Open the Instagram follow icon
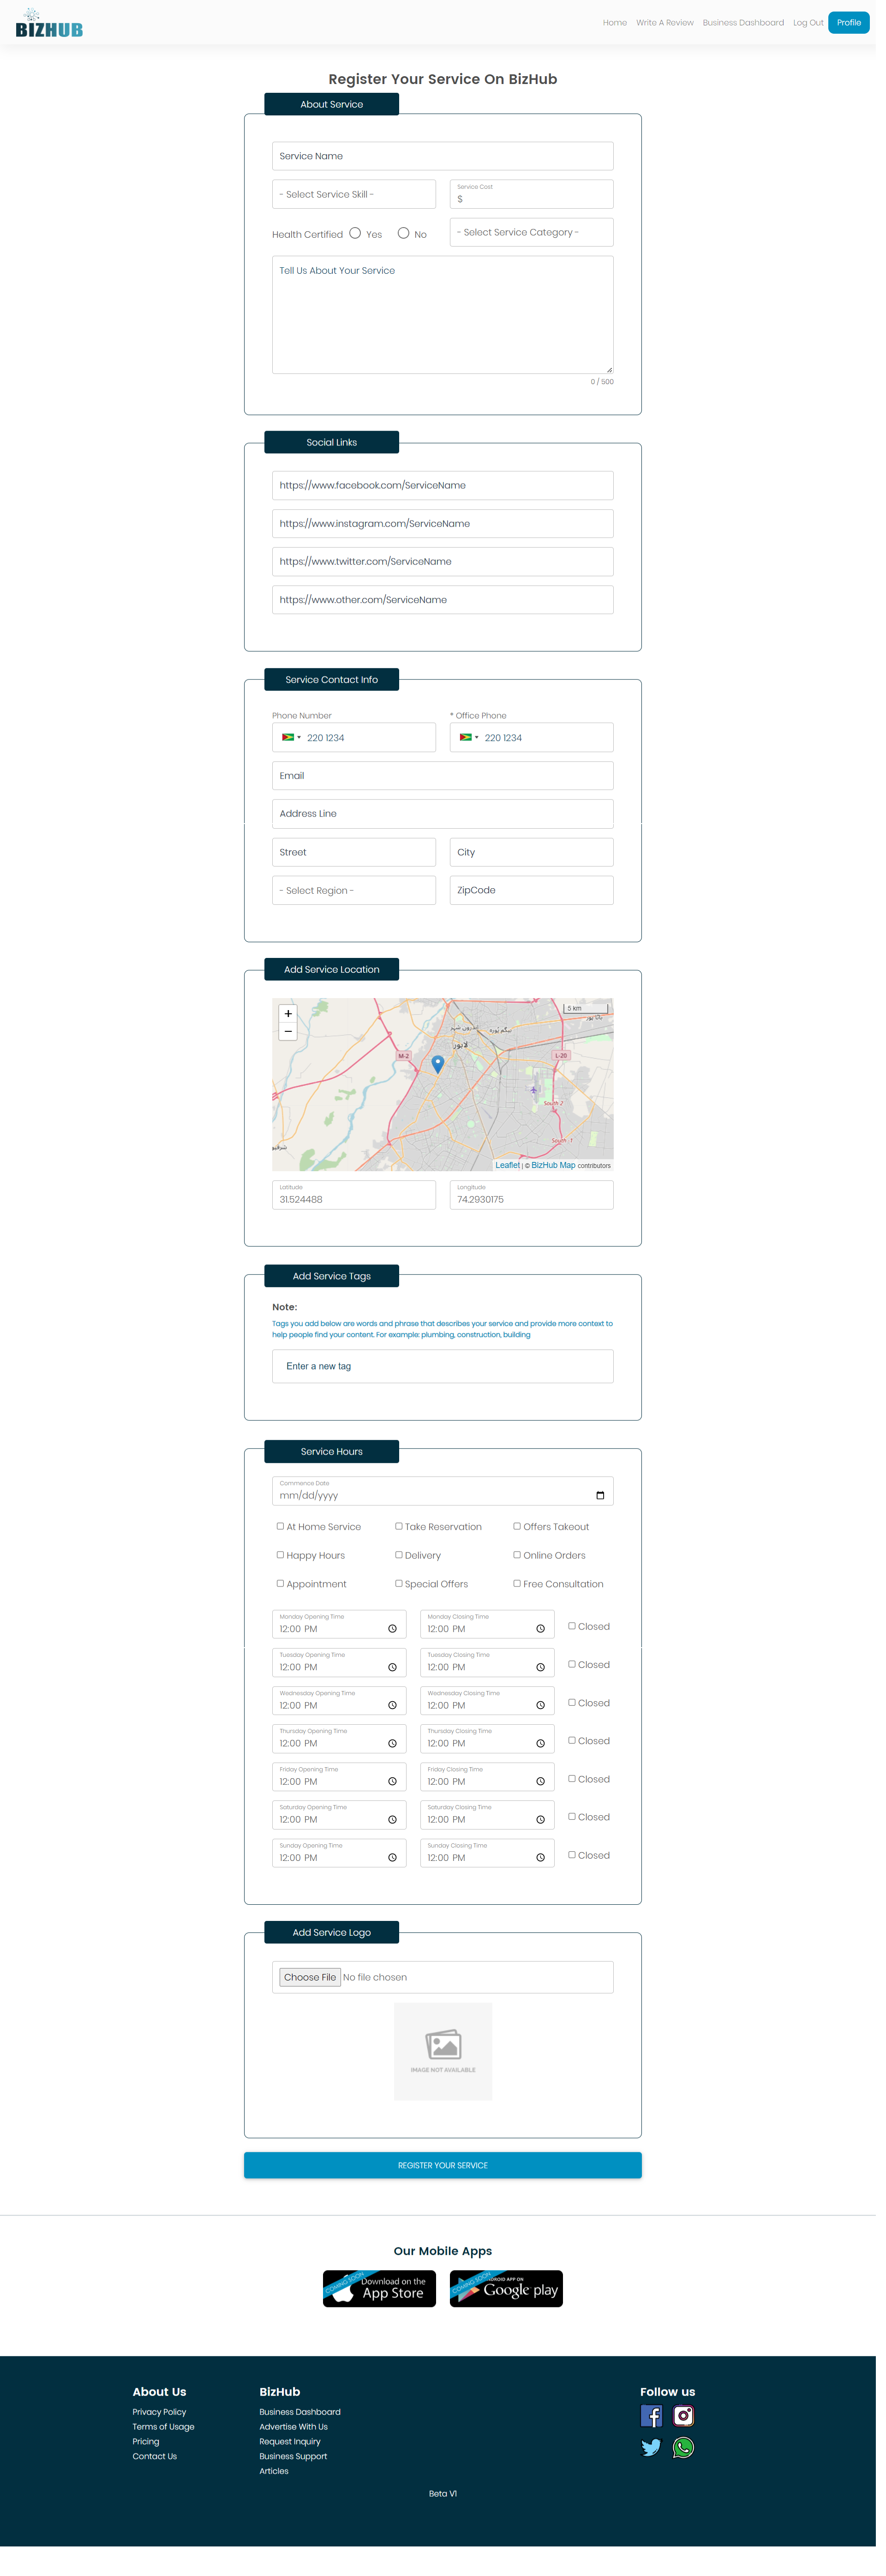Image resolution: width=886 pixels, height=2576 pixels. click(684, 2416)
